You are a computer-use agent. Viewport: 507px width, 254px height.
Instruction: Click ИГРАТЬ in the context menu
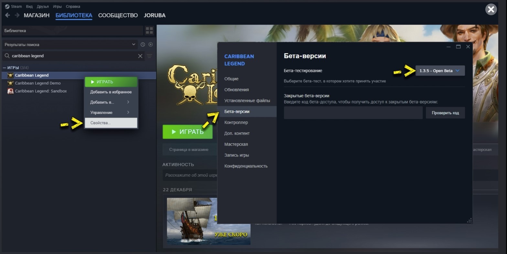[111, 82]
